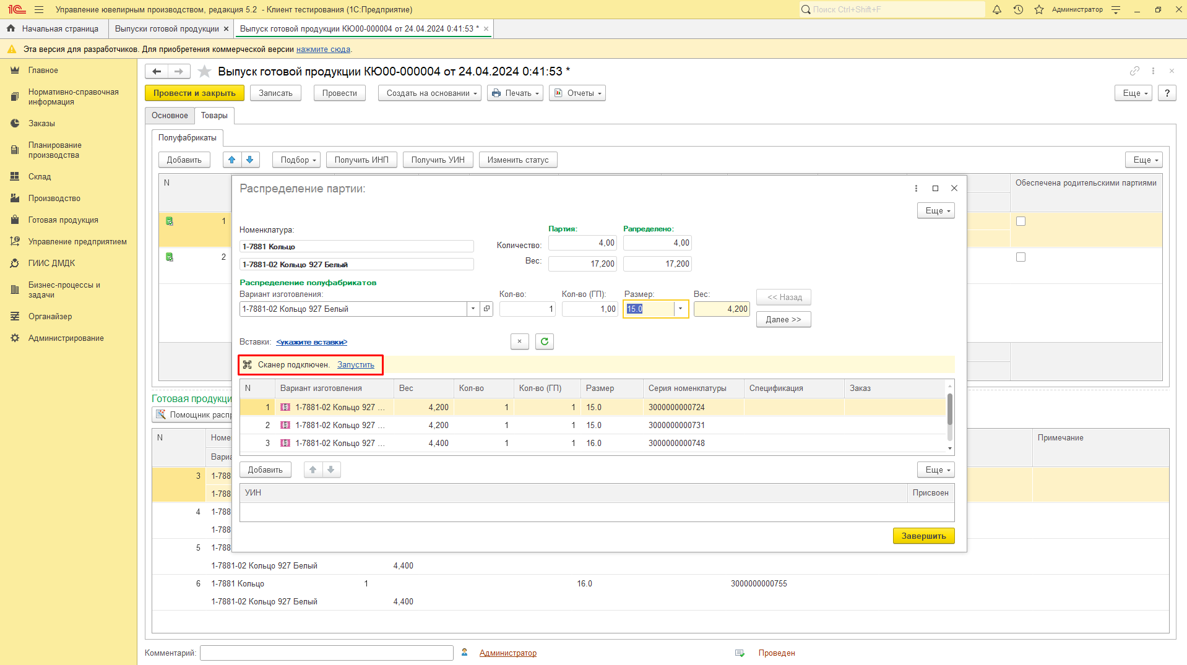This screenshot has height=665, width=1187.
Task: Open Готовая продукция section in sidebar
Action: tap(63, 220)
